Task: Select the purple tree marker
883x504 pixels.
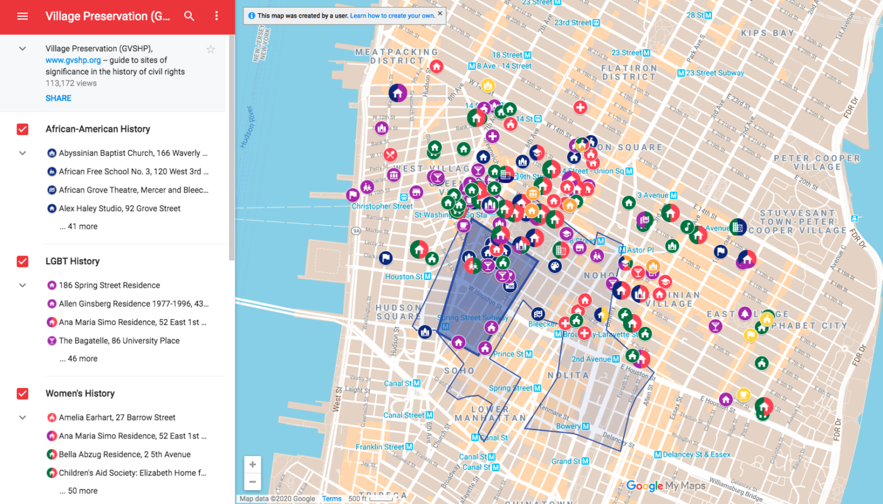Action: click(746, 314)
